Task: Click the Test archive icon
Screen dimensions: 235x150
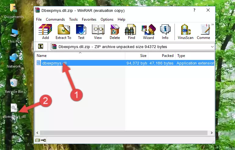Action: point(81,32)
